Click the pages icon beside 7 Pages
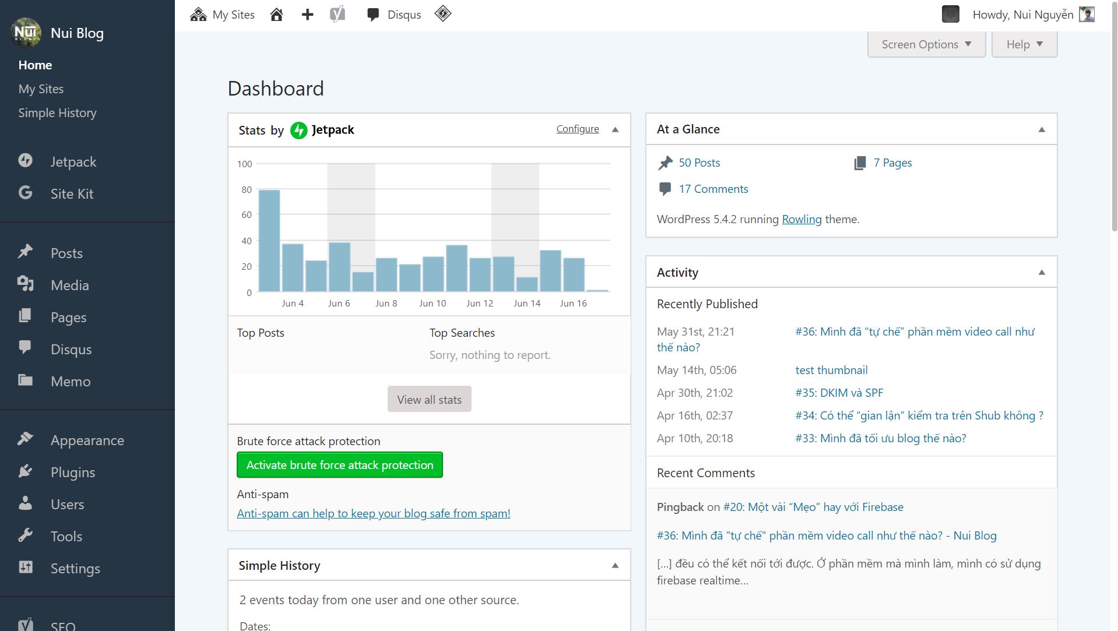The width and height of the screenshot is (1118, 631). pyautogui.click(x=860, y=163)
